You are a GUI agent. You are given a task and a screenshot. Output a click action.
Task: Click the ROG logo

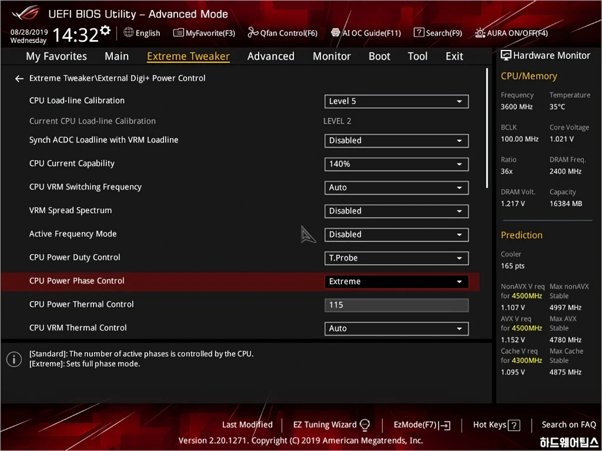click(26, 14)
